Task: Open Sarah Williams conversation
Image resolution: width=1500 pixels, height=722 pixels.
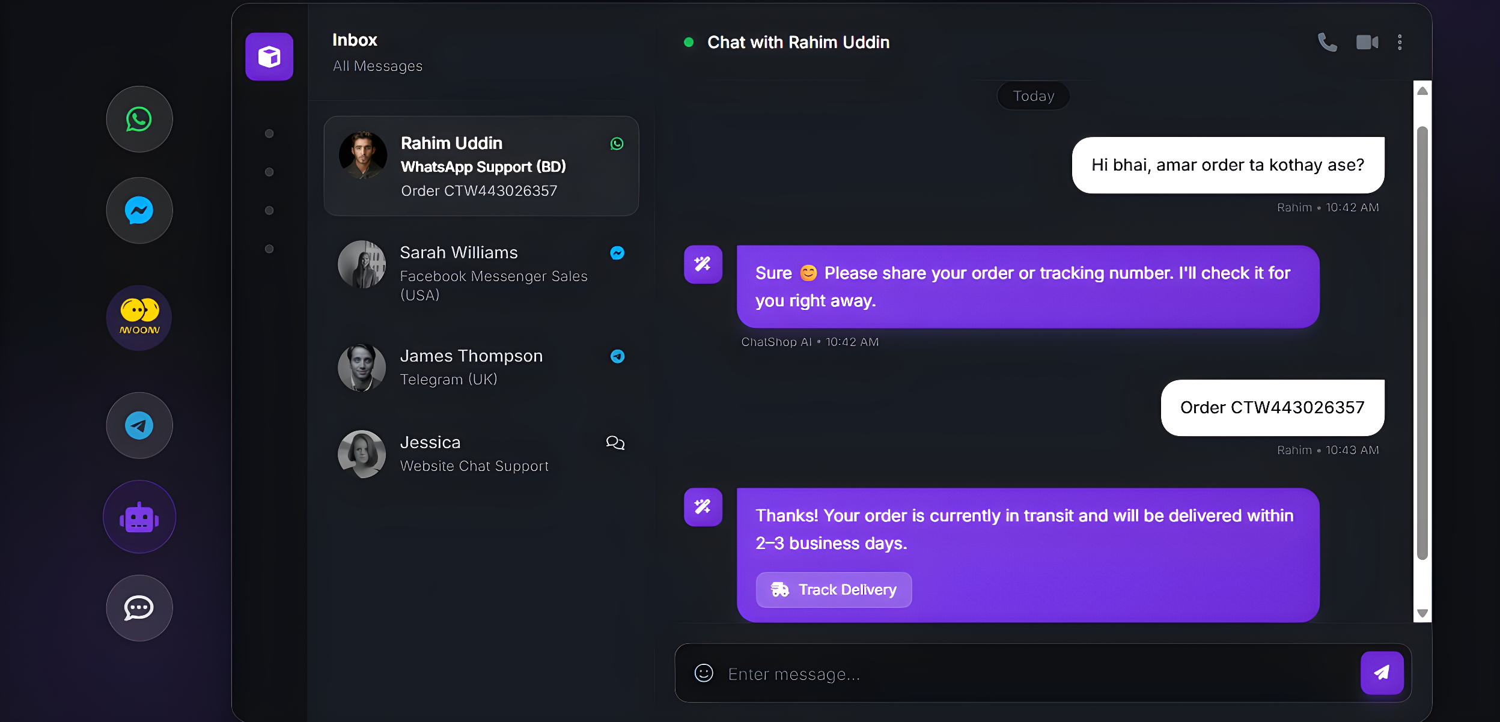Action: tap(481, 273)
